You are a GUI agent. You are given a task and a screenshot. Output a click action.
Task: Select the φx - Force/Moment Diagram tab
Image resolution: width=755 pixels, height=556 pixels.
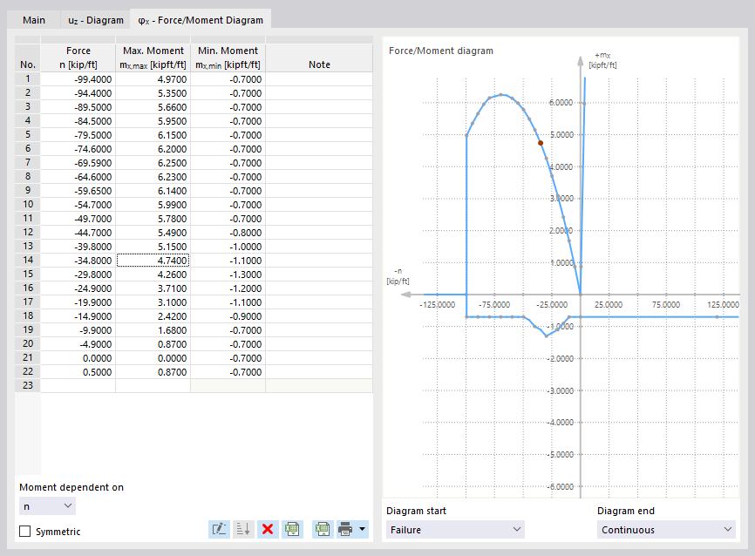201,20
